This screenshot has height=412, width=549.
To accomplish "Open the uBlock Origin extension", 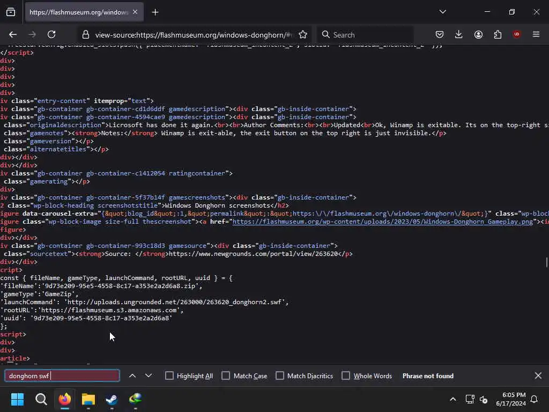I will (x=516, y=34).
